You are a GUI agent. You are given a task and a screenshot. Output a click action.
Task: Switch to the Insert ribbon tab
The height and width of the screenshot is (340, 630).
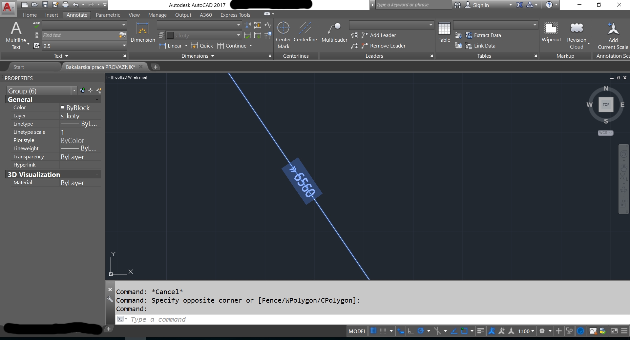(x=52, y=15)
